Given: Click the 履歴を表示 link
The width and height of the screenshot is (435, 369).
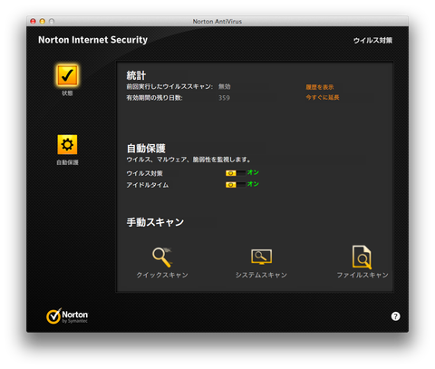Looking at the screenshot, I should coord(320,87).
